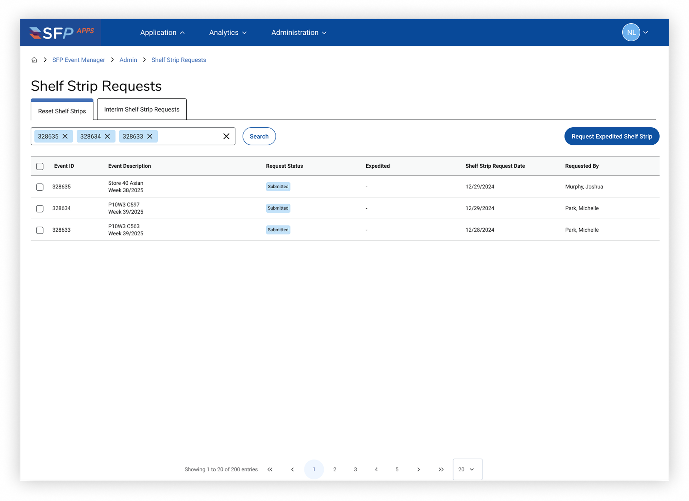
Task: Click the home icon in breadcrumb
Action: click(x=34, y=60)
